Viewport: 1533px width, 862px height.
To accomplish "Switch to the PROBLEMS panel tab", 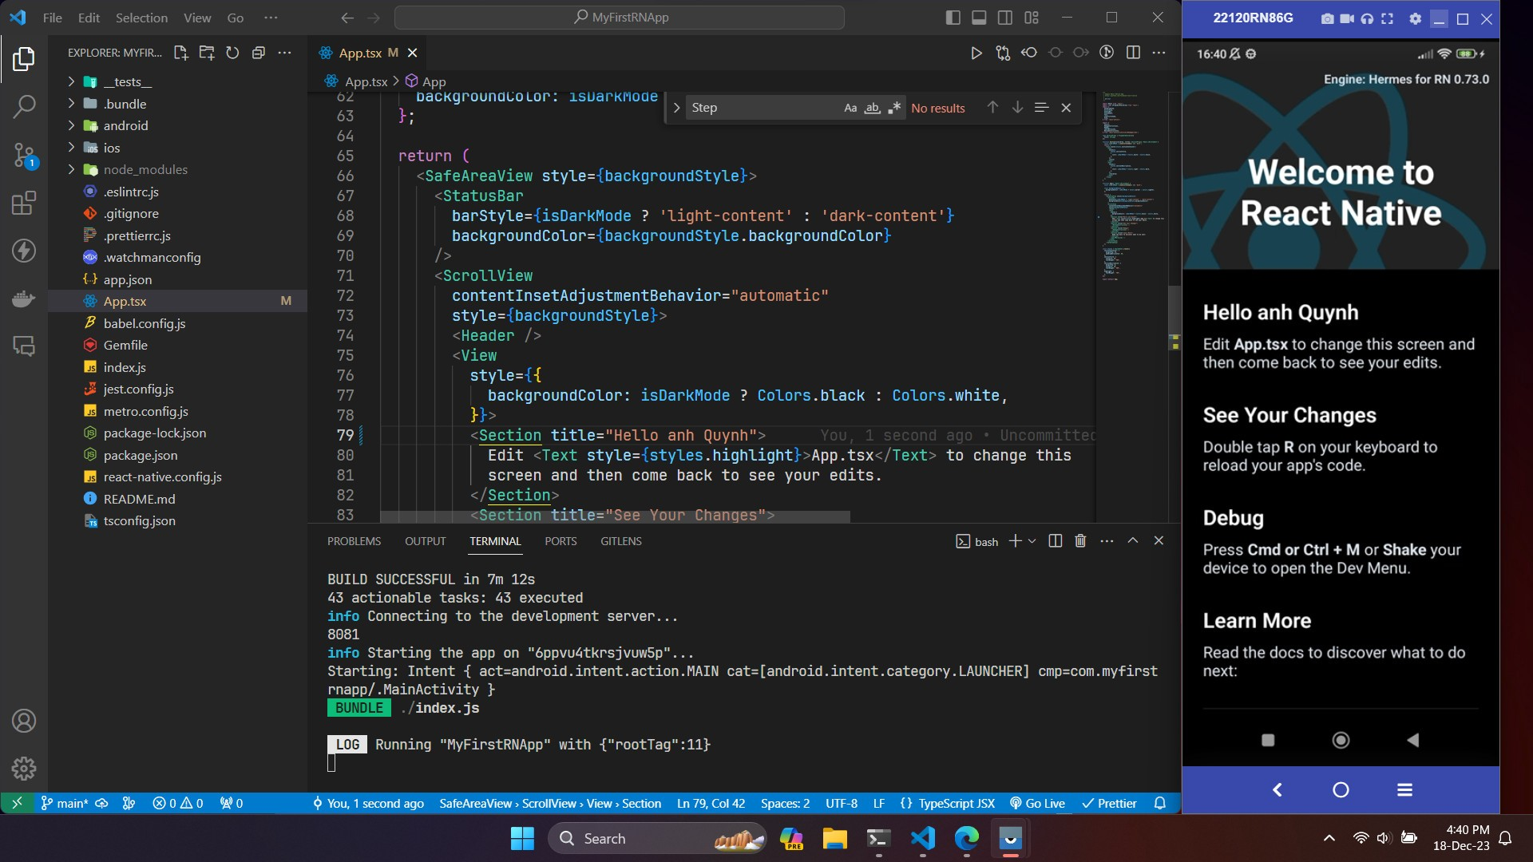I will (354, 541).
